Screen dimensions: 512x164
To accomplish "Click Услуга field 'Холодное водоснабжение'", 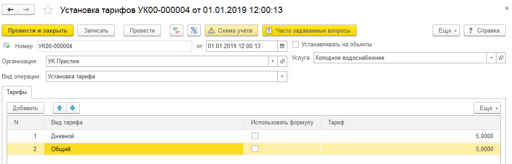I will pyautogui.click(x=401, y=57).
